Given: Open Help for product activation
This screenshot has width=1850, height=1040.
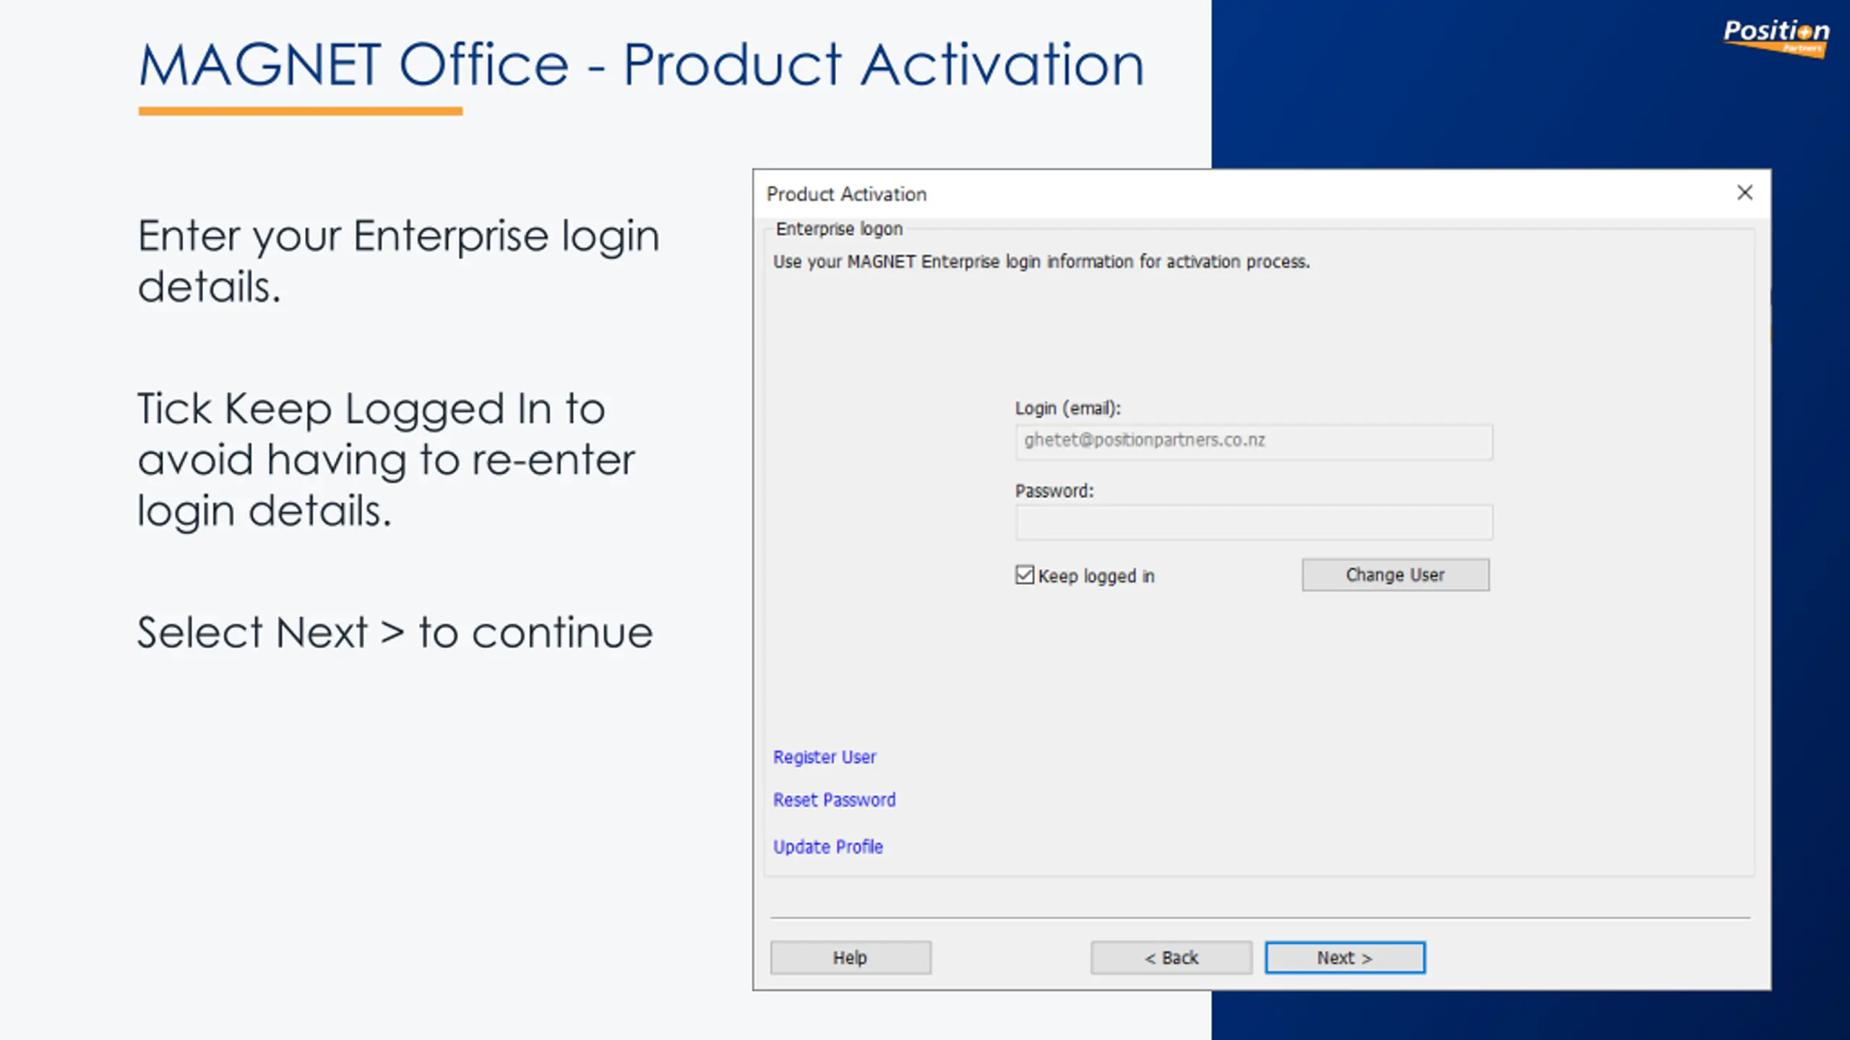Looking at the screenshot, I should [851, 958].
